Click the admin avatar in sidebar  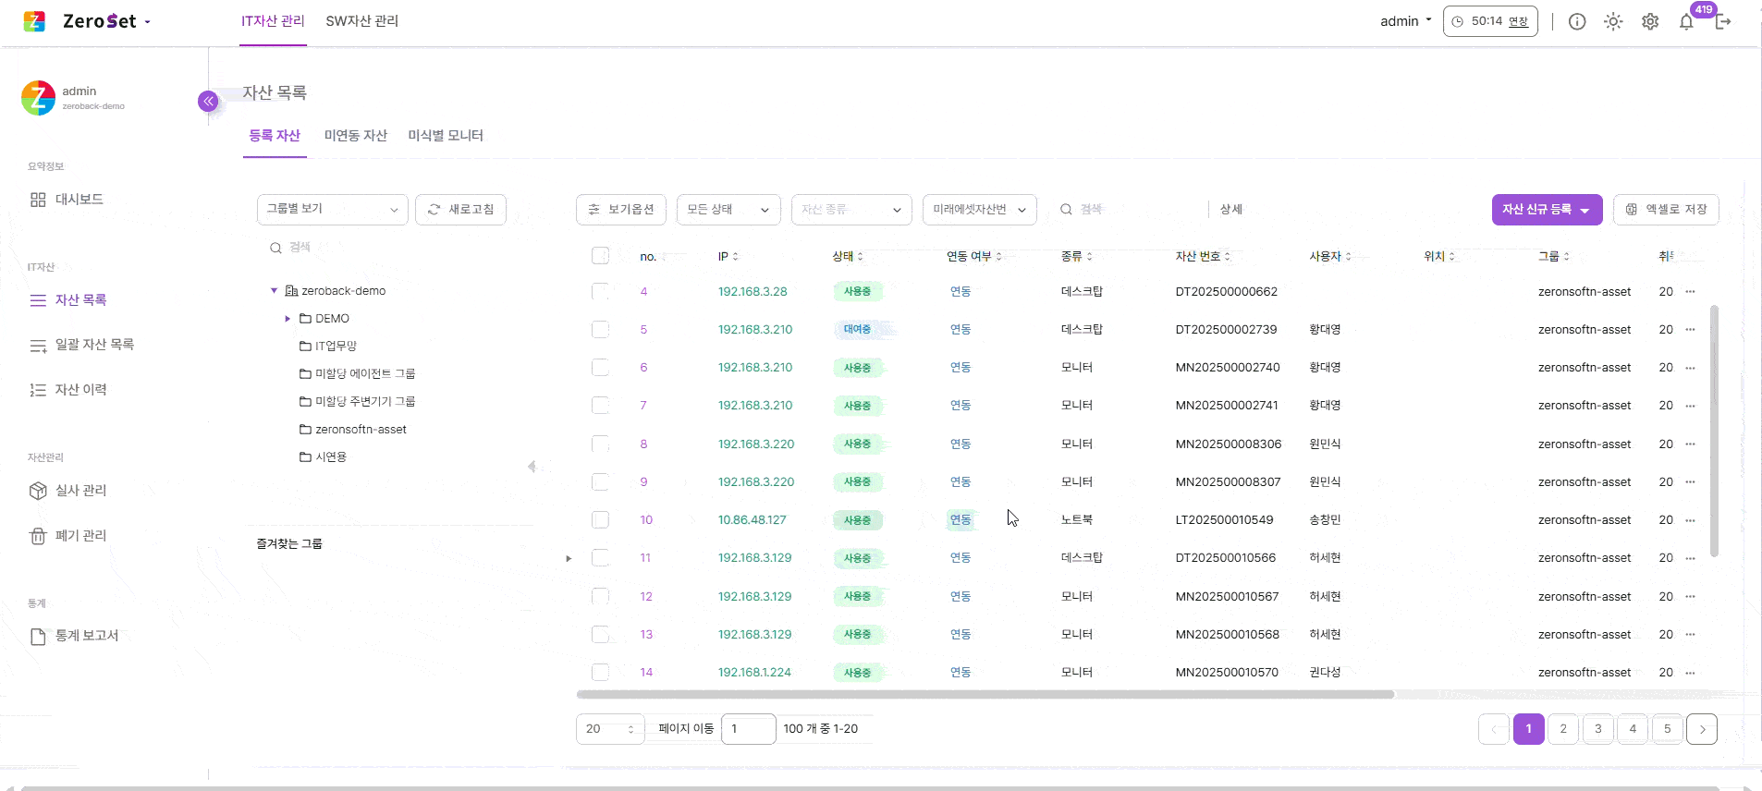[x=38, y=98]
